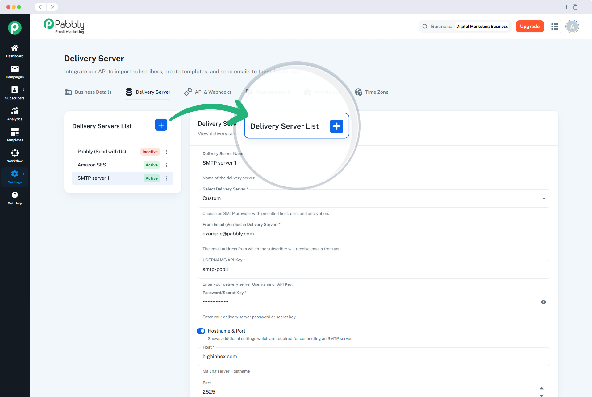The height and width of the screenshot is (397, 592).
Task: Show password with the eye icon
Action: tap(544, 302)
